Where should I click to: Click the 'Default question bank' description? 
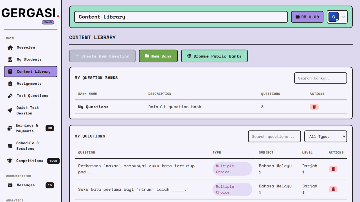click(175, 107)
